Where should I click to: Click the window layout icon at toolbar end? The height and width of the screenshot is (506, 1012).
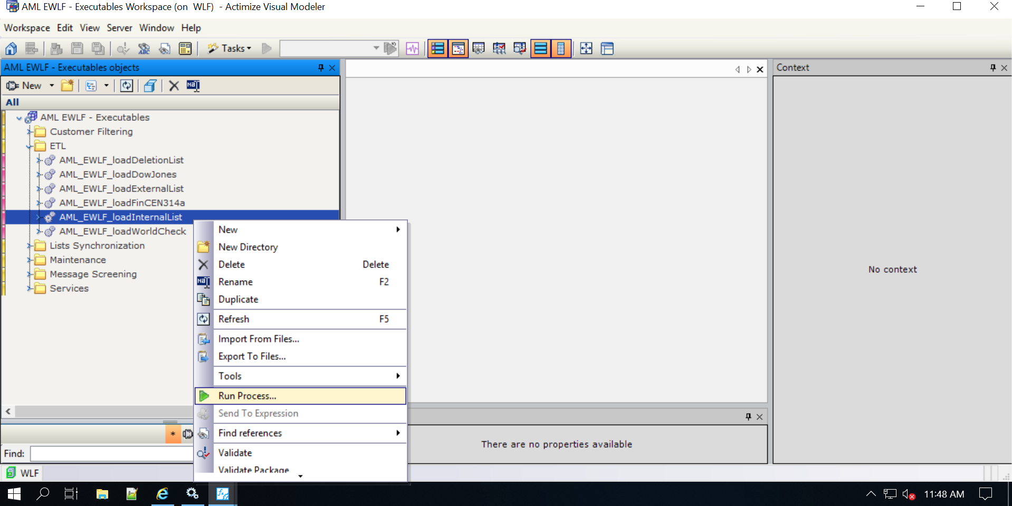[x=607, y=49]
